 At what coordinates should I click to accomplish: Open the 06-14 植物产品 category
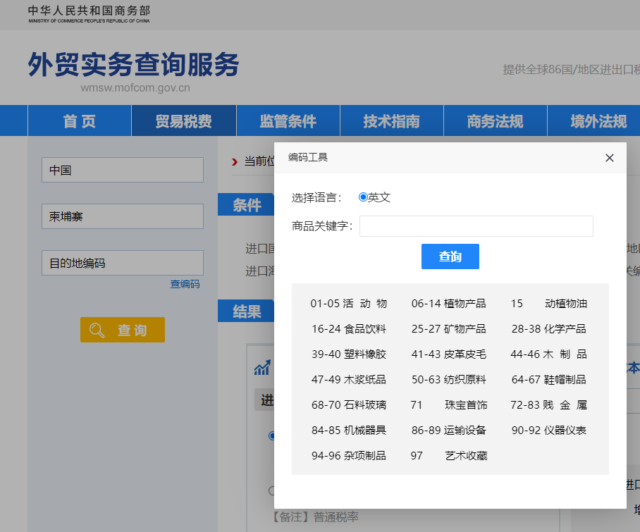pos(448,304)
